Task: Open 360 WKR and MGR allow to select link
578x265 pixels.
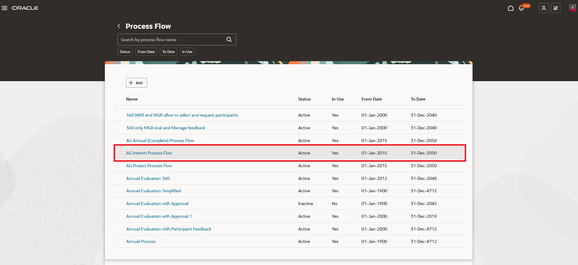Action: click(x=182, y=115)
